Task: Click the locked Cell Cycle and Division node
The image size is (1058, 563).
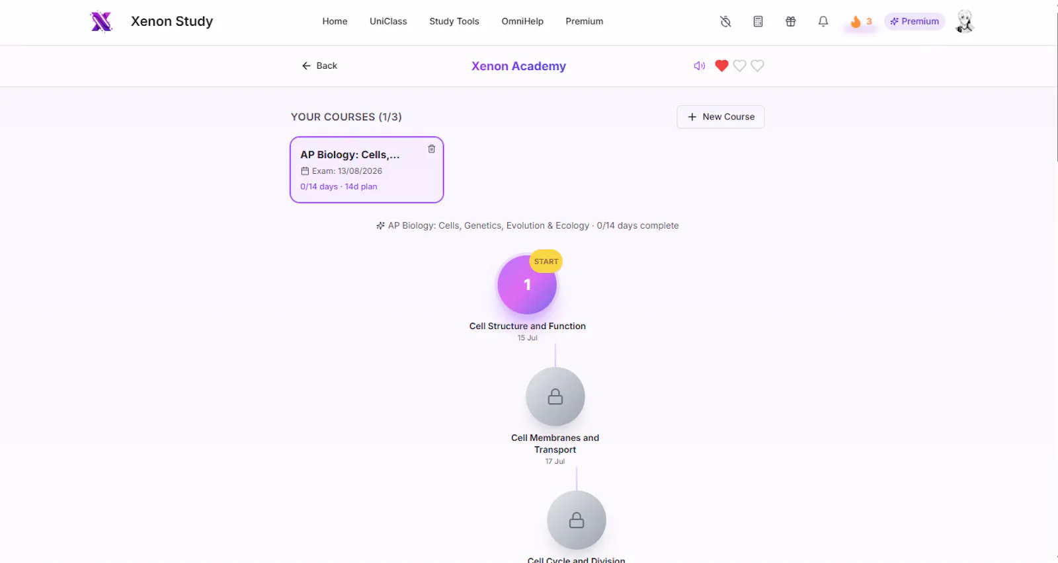Action: pos(577,520)
